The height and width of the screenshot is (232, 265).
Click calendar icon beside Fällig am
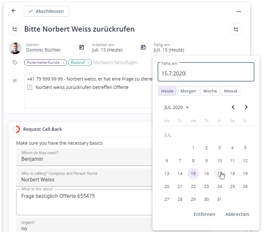143,47
